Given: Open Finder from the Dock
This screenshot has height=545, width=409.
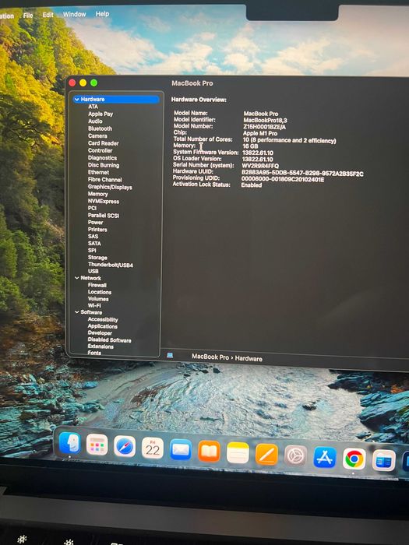Looking at the screenshot, I should [x=70, y=443].
